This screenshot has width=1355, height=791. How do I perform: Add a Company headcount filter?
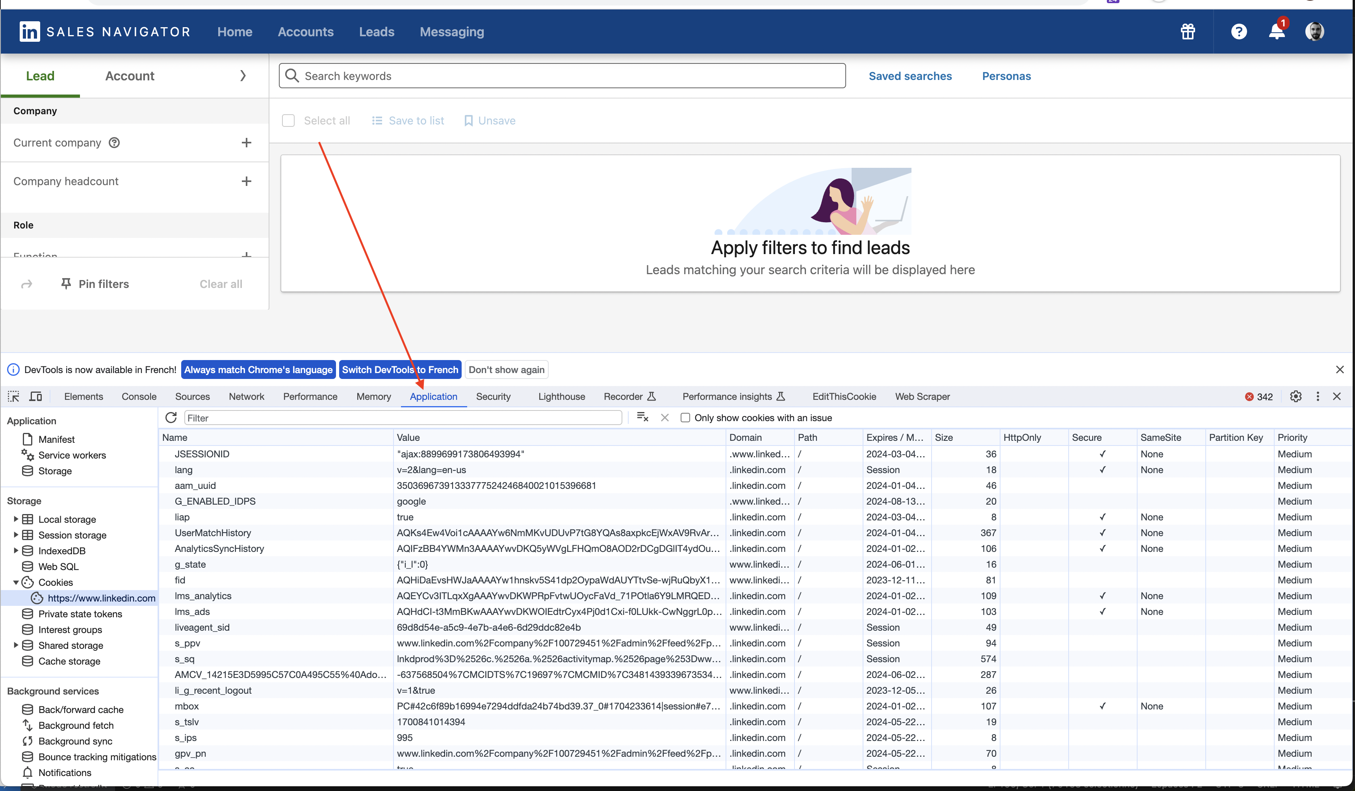click(246, 181)
